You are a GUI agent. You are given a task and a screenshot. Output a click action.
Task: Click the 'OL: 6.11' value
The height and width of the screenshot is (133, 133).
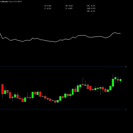click(91, 11)
